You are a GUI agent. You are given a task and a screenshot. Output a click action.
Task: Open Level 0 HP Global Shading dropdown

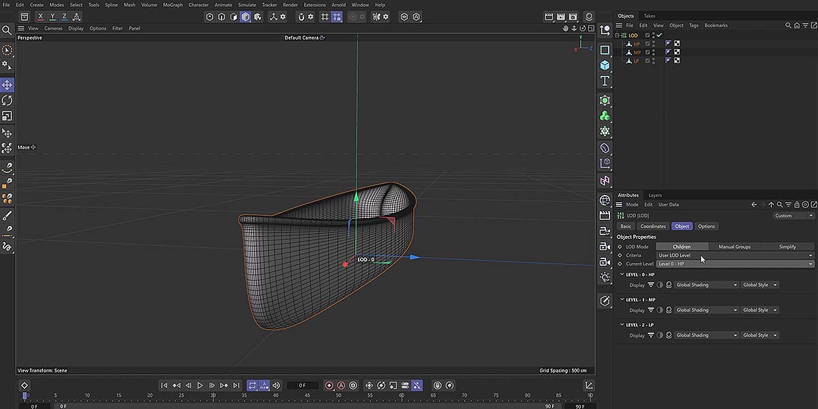(707, 285)
